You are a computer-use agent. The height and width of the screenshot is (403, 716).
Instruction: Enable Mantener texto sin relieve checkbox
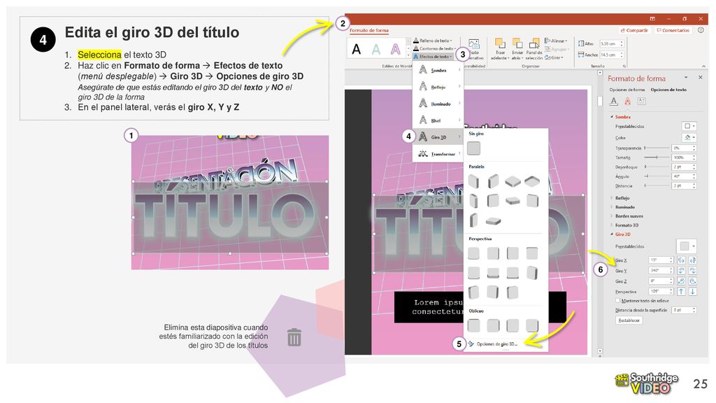pyautogui.click(x=618, y=301)
